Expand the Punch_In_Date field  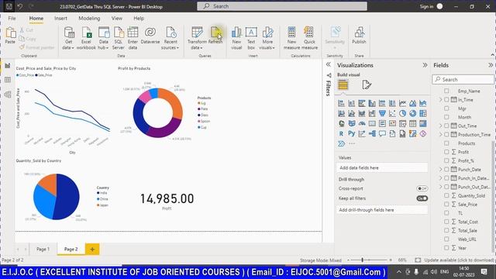[441, 178]
